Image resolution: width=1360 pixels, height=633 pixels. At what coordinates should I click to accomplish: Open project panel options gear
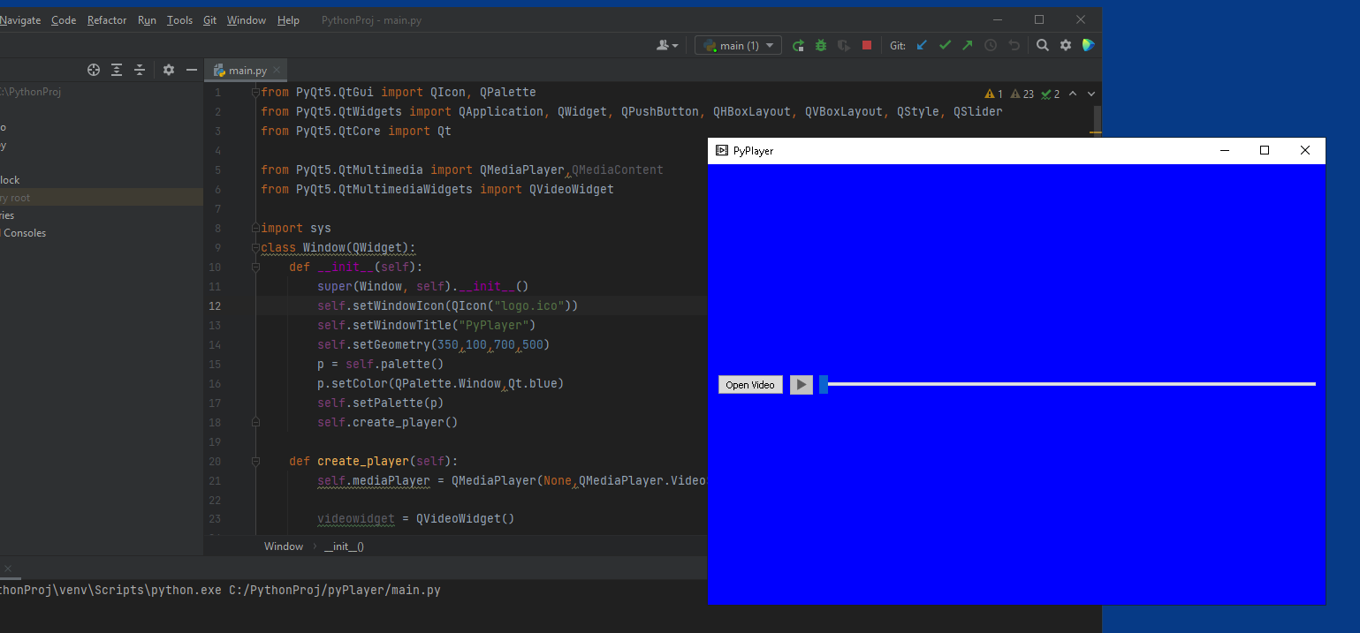169,70
